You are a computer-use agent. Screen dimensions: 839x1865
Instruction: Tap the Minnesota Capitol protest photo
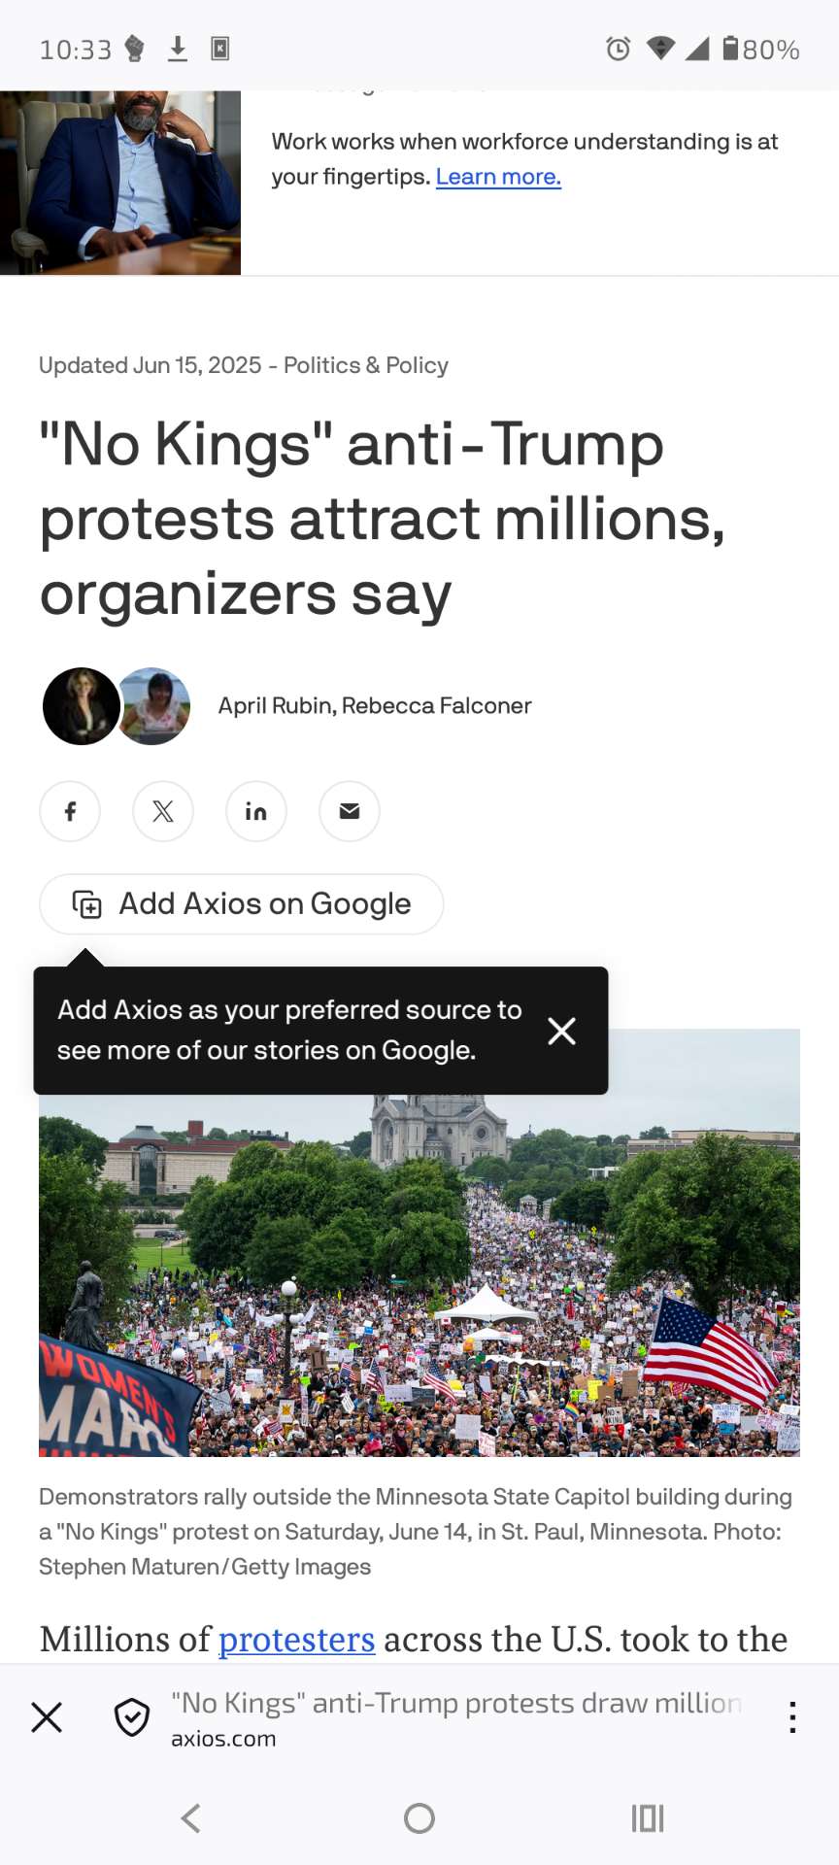click(419, 1274)
